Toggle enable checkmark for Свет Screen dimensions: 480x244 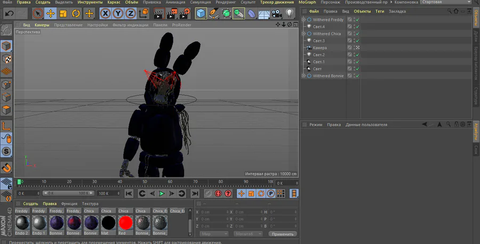pyautogui.click(x=357, y=69)
